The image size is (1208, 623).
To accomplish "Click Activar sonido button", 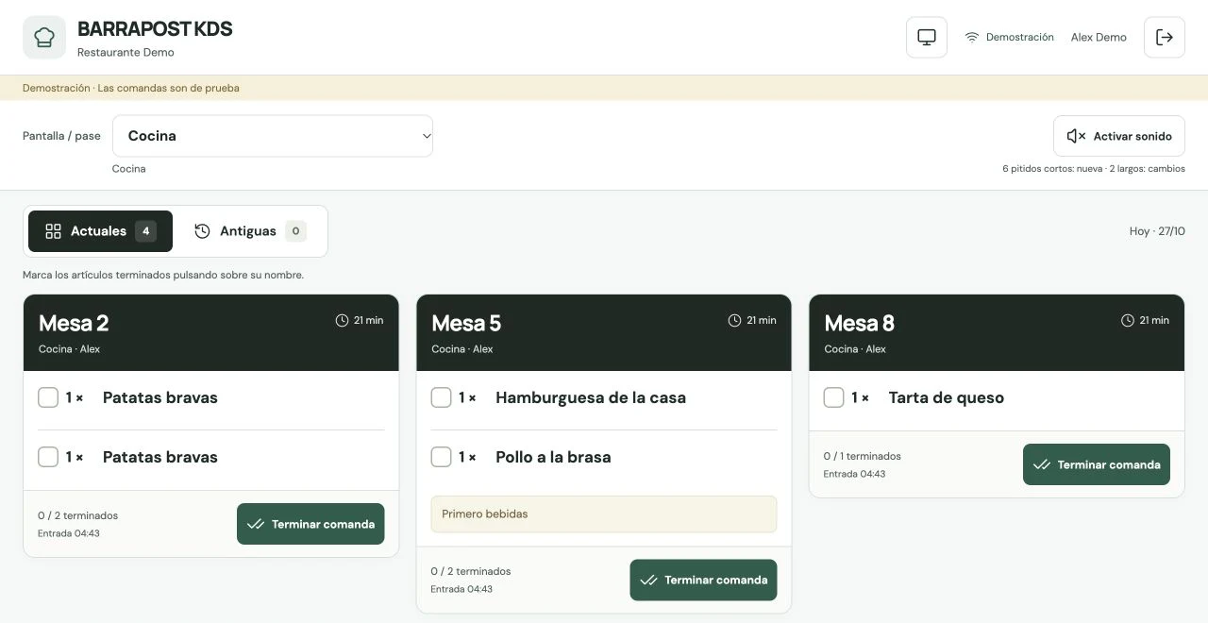I will (x=1119, y=136).
